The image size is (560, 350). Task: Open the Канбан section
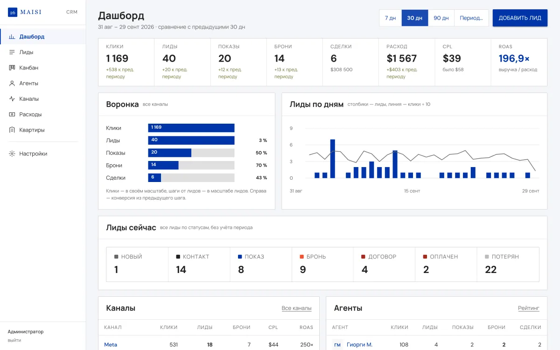point(43,68)
